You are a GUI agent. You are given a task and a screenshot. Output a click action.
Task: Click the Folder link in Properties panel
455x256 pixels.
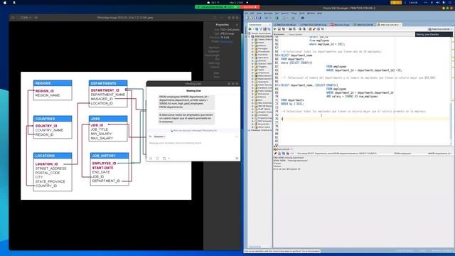pyautogui.click(x=226, y=41)
